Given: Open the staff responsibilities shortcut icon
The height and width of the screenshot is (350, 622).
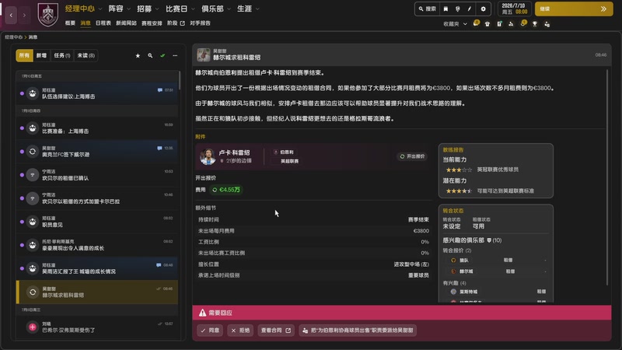Looking at the screenshot, I should coord(547,24).
